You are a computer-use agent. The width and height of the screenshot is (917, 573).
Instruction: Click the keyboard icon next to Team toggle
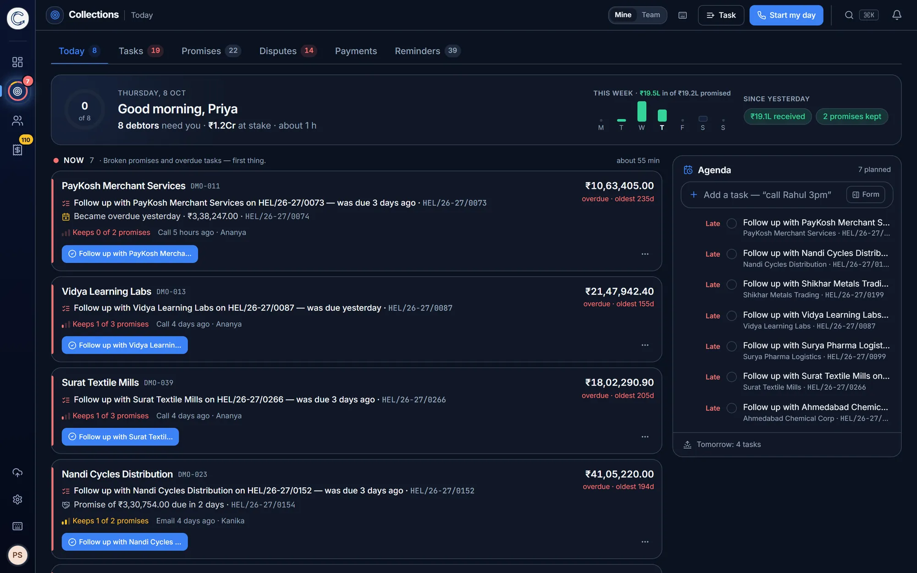coord(683,15)
